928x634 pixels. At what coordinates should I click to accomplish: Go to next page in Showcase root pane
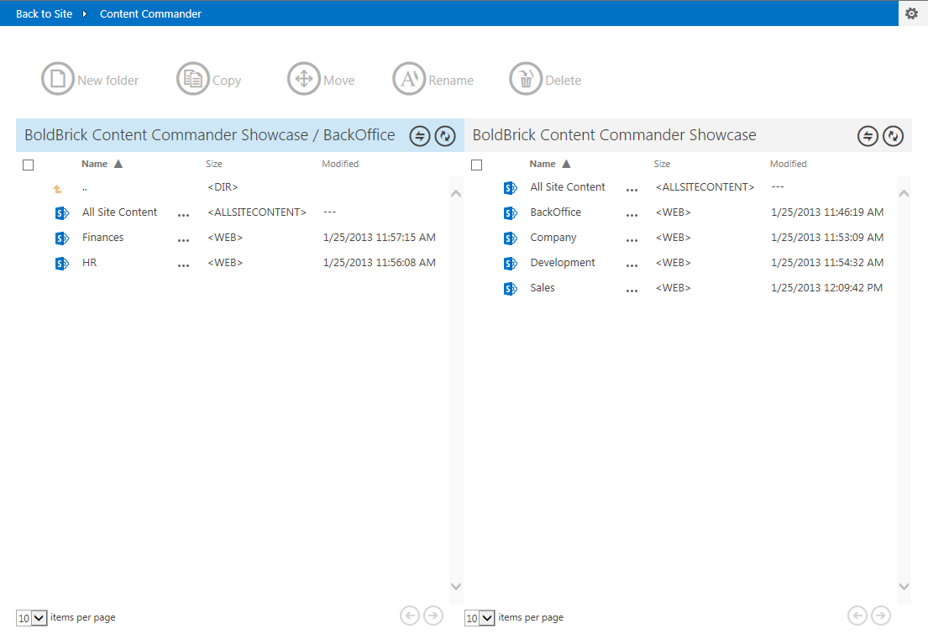pos(881,616)
